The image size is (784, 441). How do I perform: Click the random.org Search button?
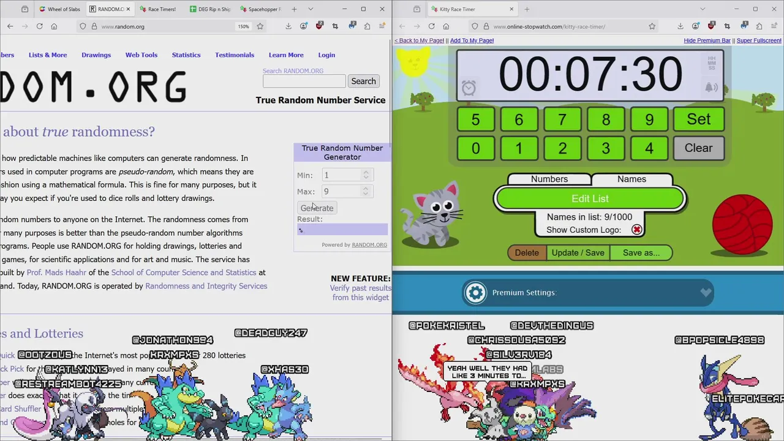point(363,81)
